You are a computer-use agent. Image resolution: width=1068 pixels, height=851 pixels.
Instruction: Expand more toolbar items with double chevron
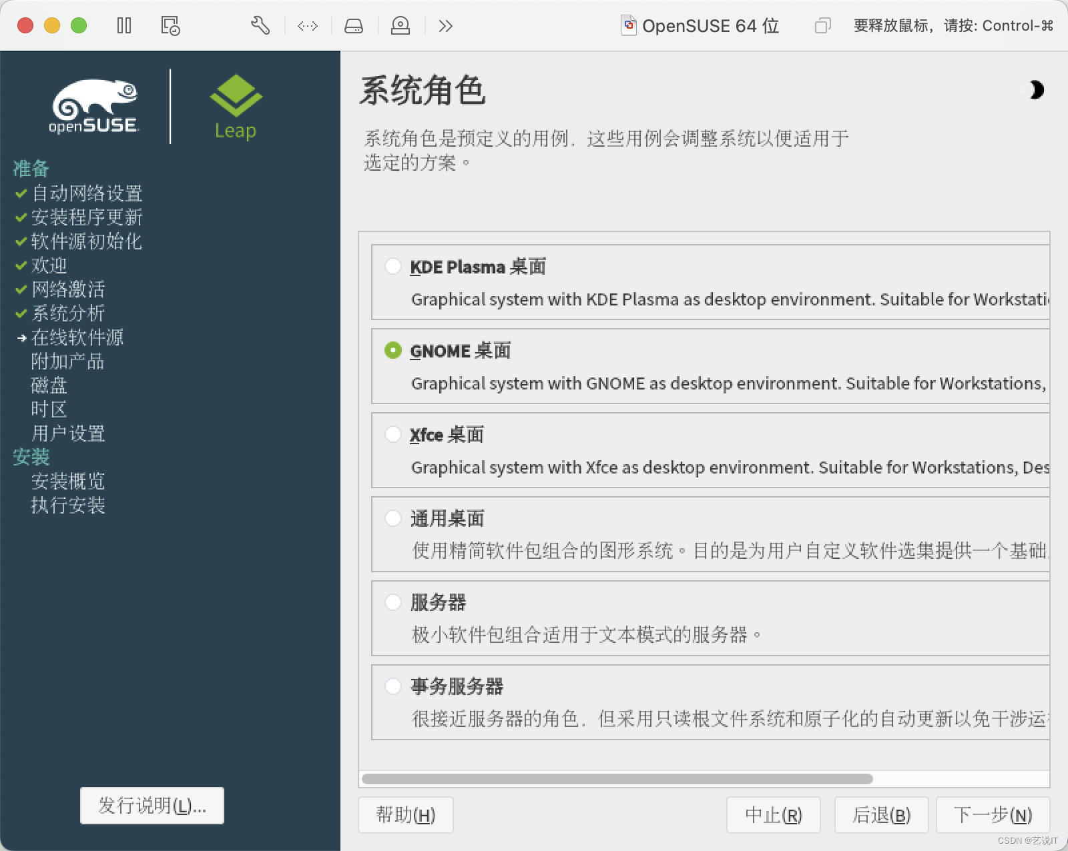(x=446, y=26)
